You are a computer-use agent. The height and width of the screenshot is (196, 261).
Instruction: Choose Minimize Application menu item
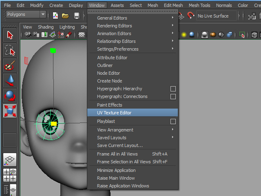[x=133, y=170]
